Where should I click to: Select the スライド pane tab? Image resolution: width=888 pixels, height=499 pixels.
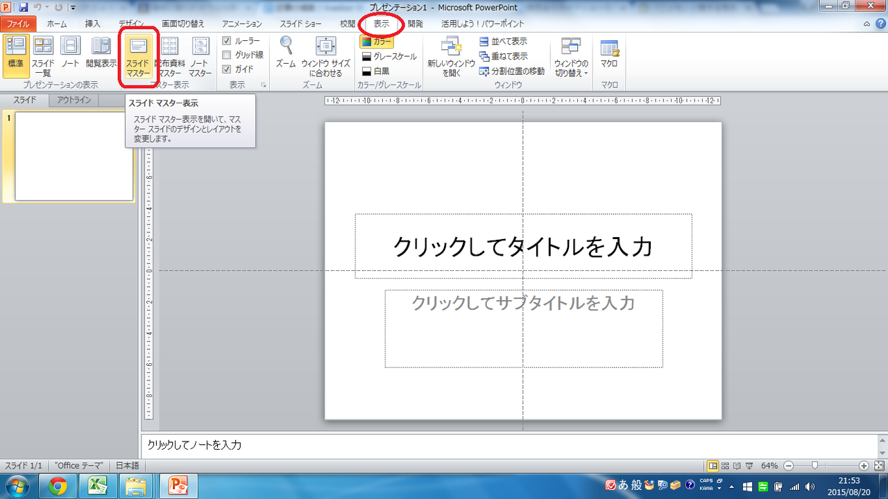(x=25, y=100)
